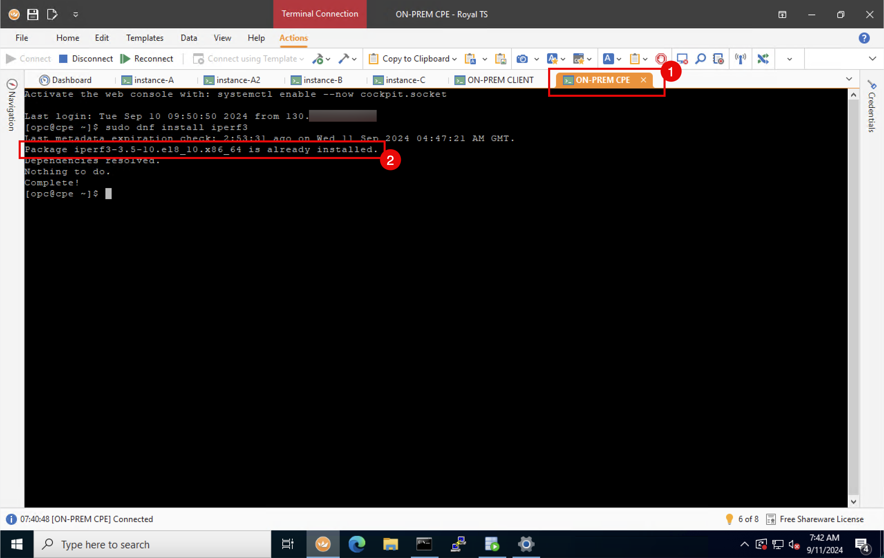Click the session recording log icon

(x=718, y=59)
